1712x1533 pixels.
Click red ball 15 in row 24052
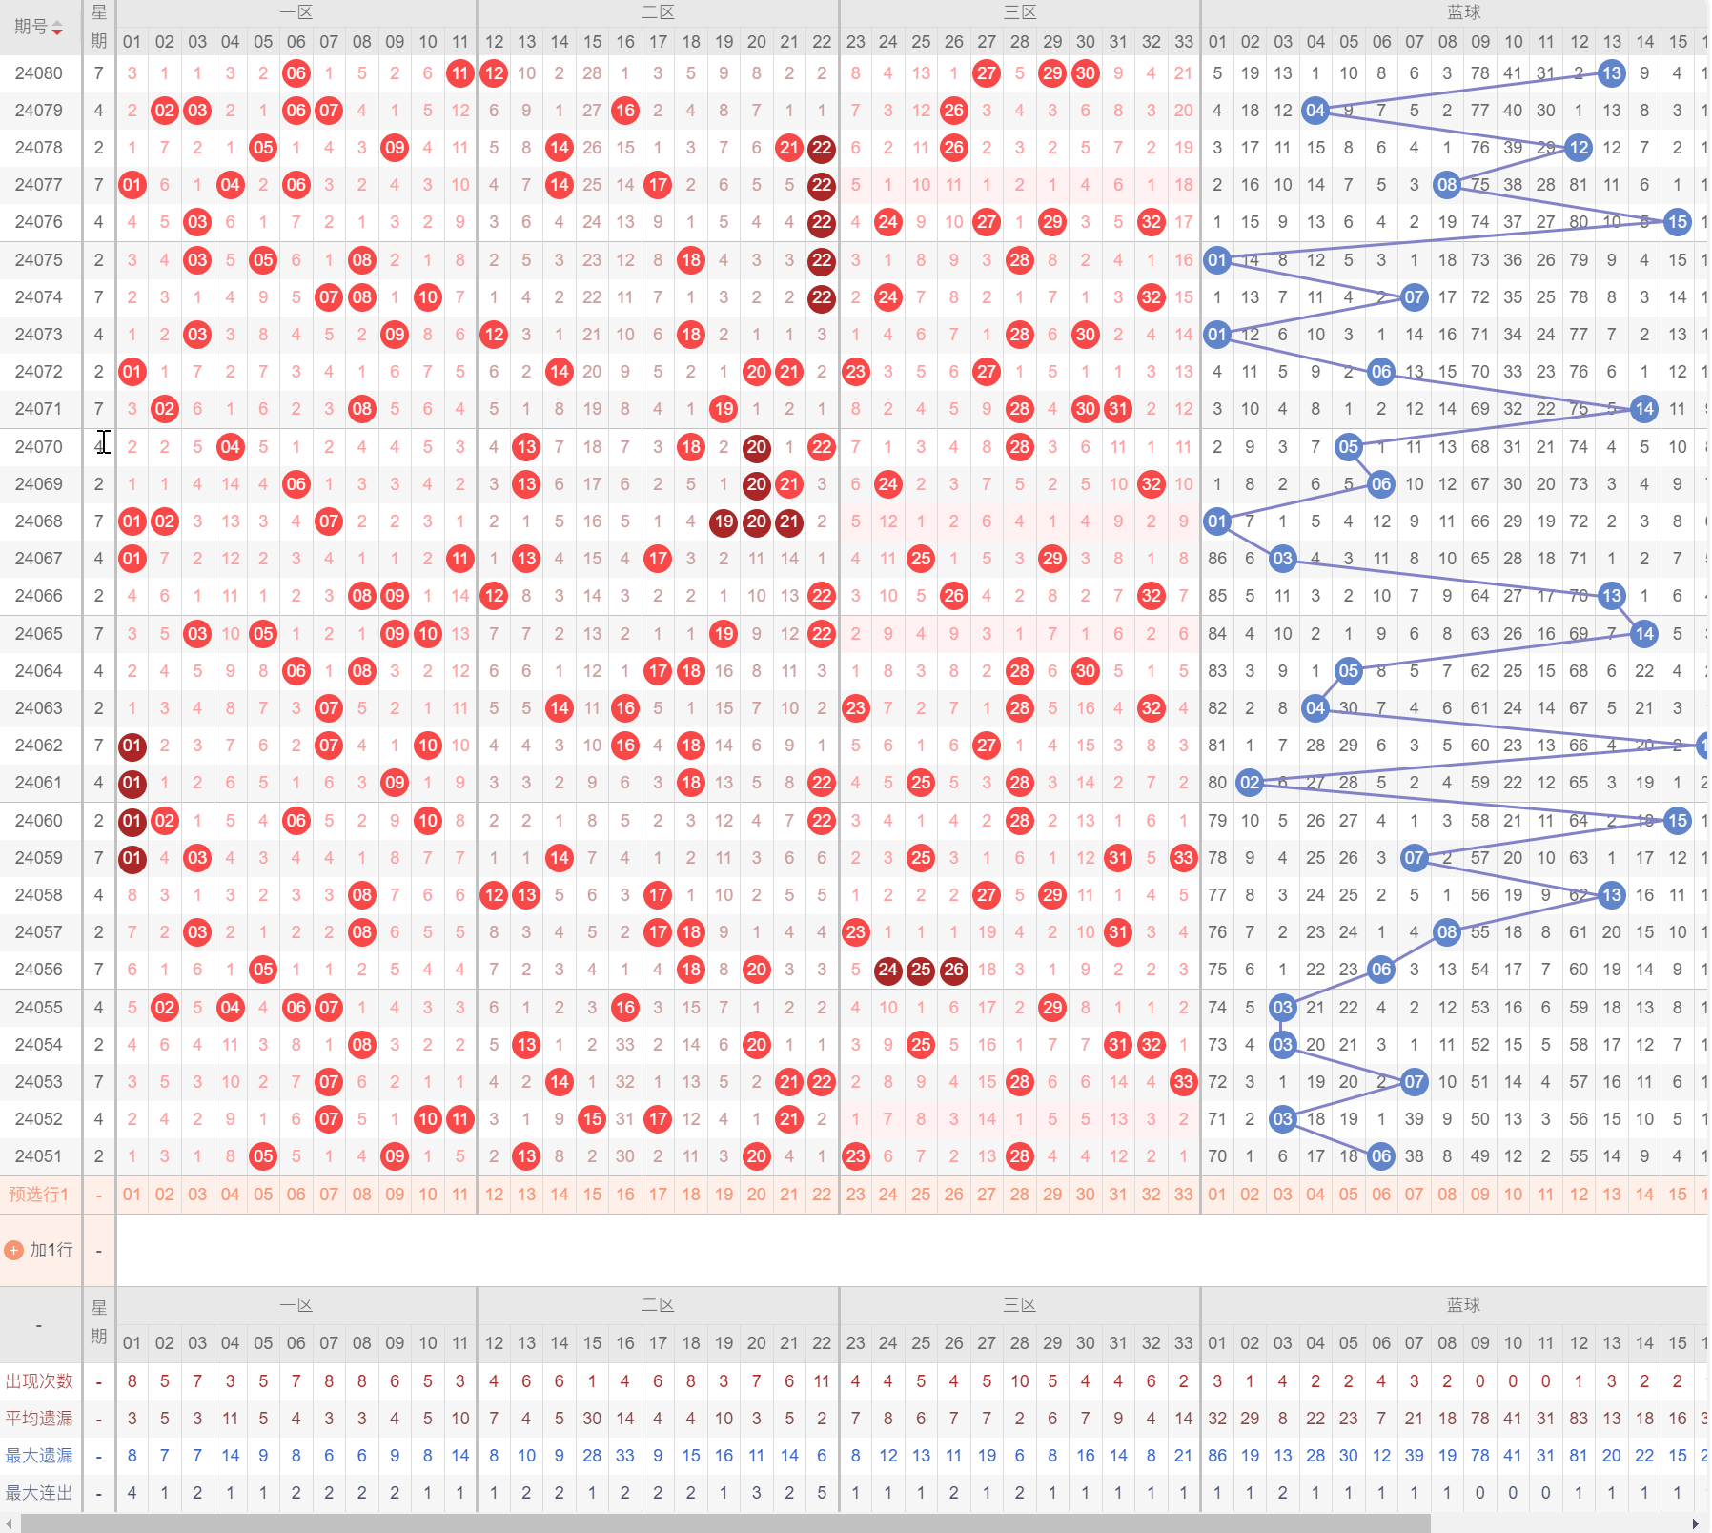tap(592, 1119)
